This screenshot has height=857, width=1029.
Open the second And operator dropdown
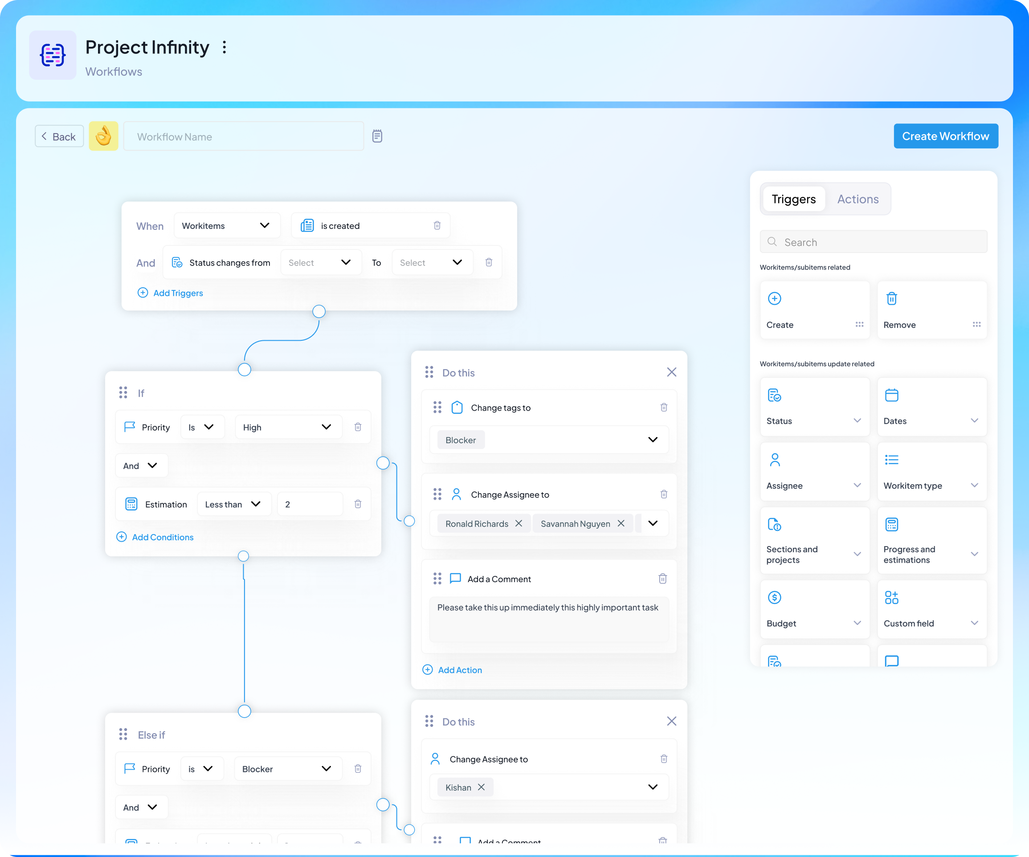(x=141, y=807)
